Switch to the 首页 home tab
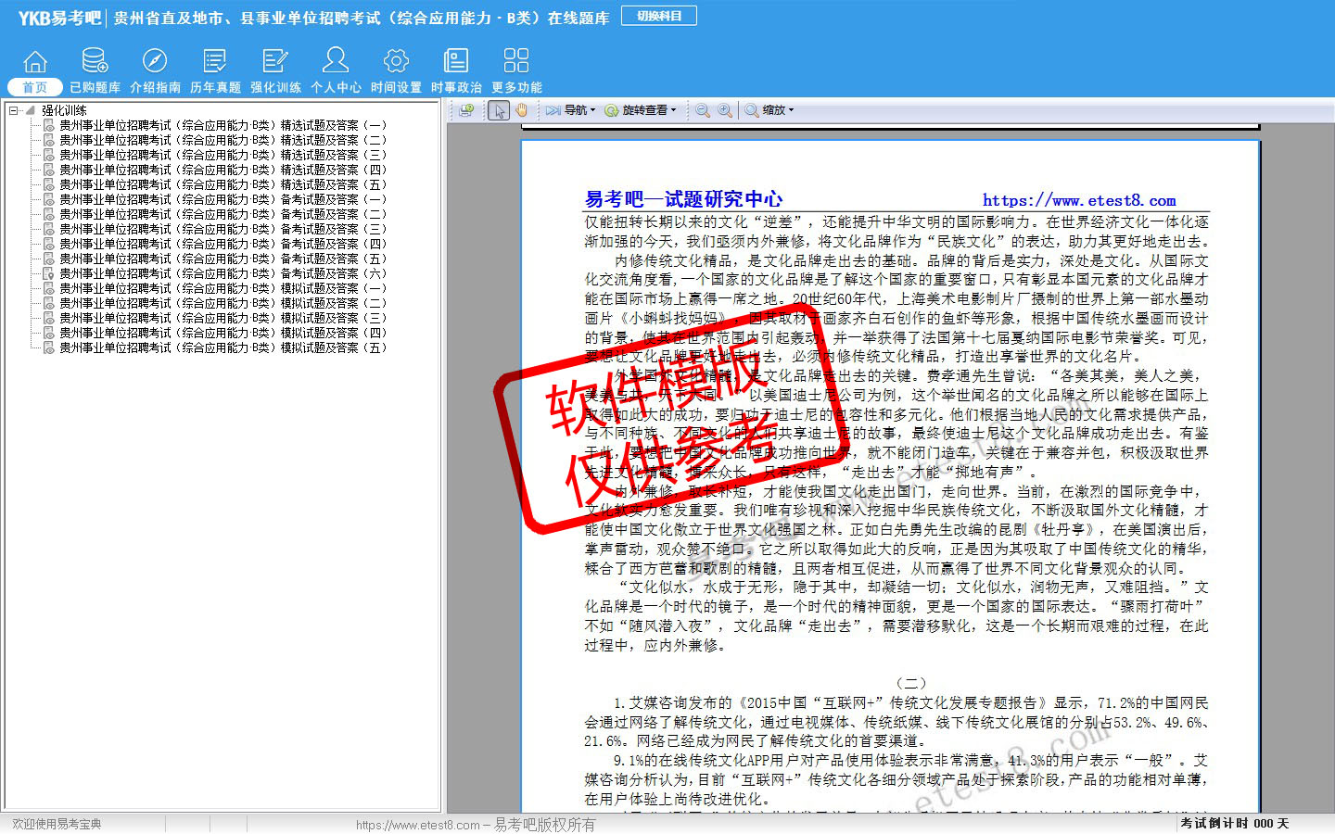1335x834 pixels. 34,86
